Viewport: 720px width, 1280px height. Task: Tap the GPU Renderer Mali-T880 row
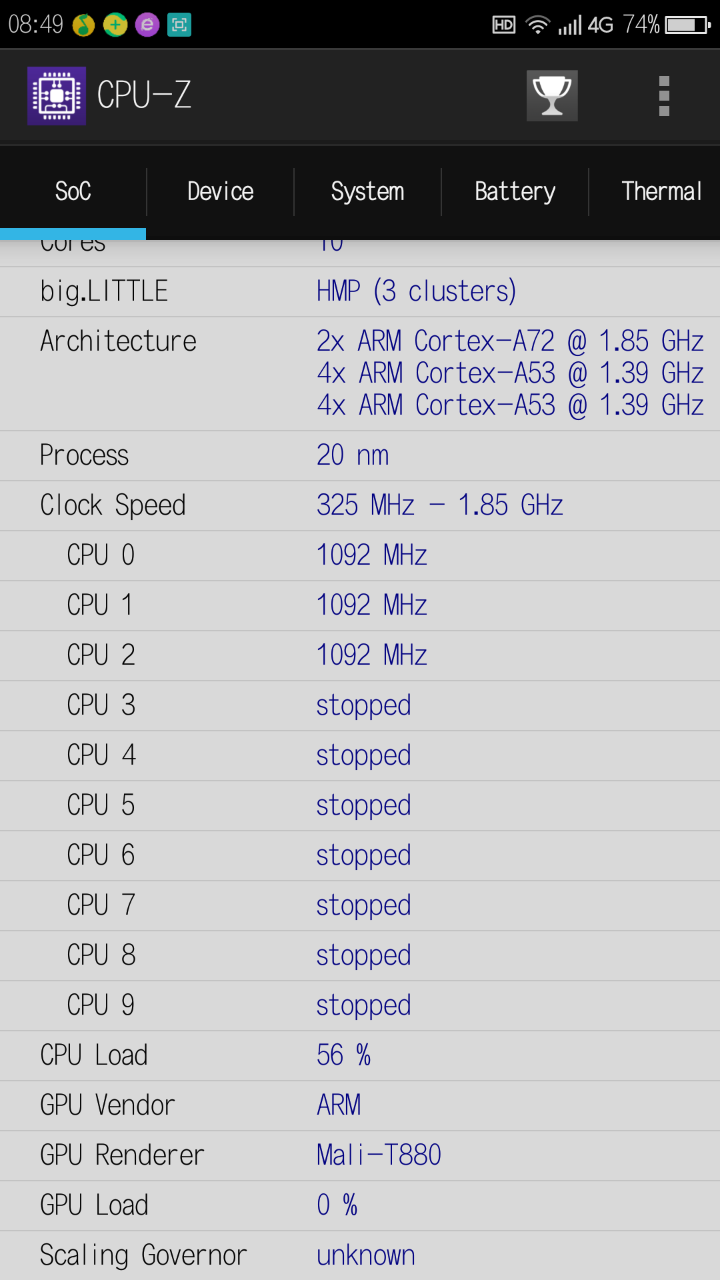tap(360, 1155)
